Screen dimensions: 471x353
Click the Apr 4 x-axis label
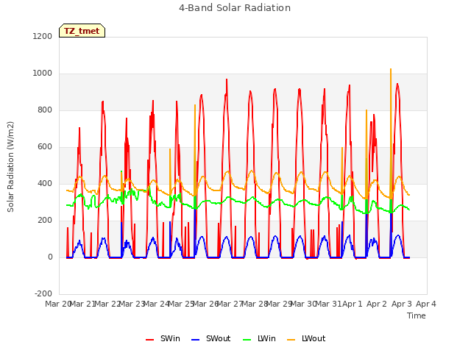(426, 304)
